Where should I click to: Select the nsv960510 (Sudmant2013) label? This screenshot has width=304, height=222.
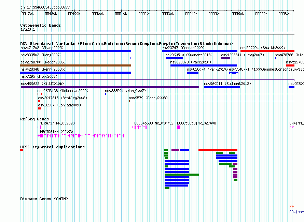[x=189, y=55]
